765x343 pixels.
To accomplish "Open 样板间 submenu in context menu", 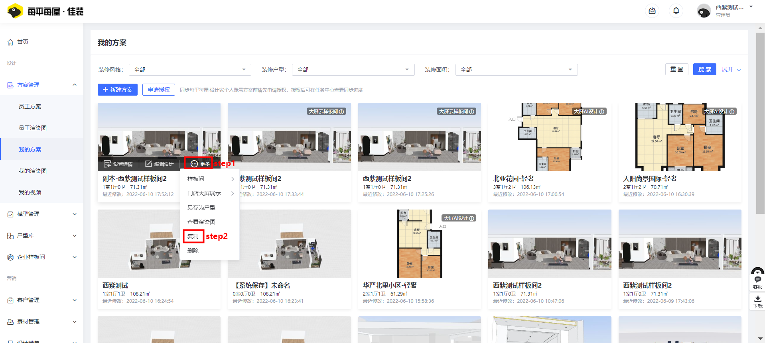I will (210, 179).
